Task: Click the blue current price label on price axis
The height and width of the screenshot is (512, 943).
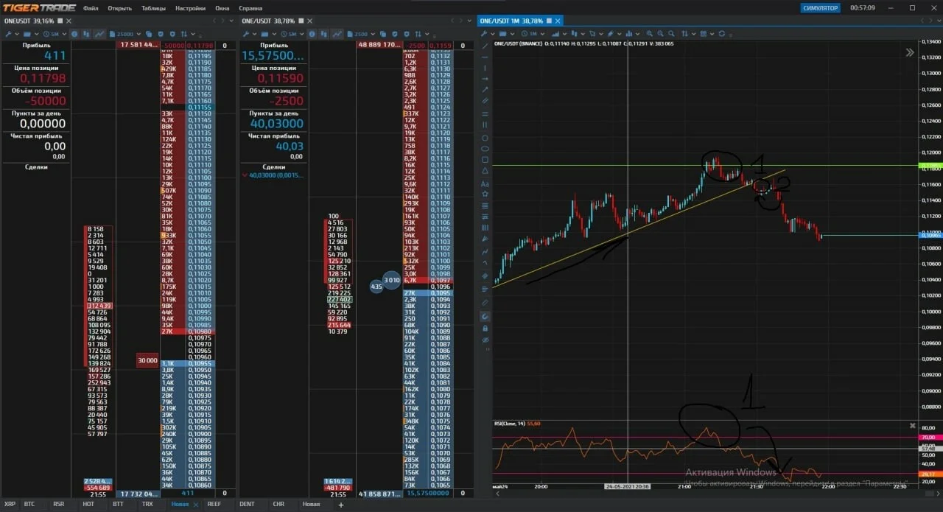Action: click(x=931, y=235)
